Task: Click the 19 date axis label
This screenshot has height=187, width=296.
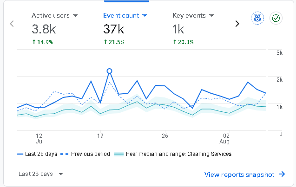Action: pos(100,135)
